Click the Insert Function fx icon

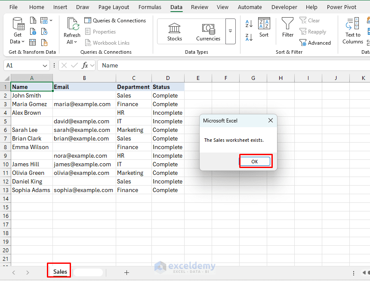84,65
